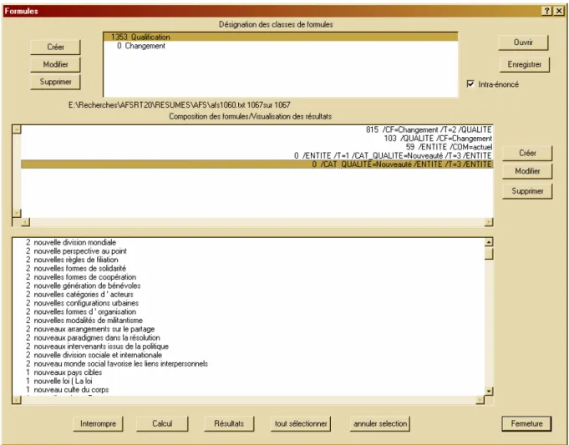
Task: Click the help question mark button
Action: click(548, 11)
